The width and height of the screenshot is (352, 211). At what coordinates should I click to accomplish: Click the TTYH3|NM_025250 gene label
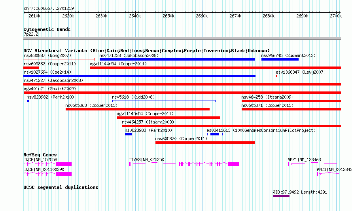point(146,160)
